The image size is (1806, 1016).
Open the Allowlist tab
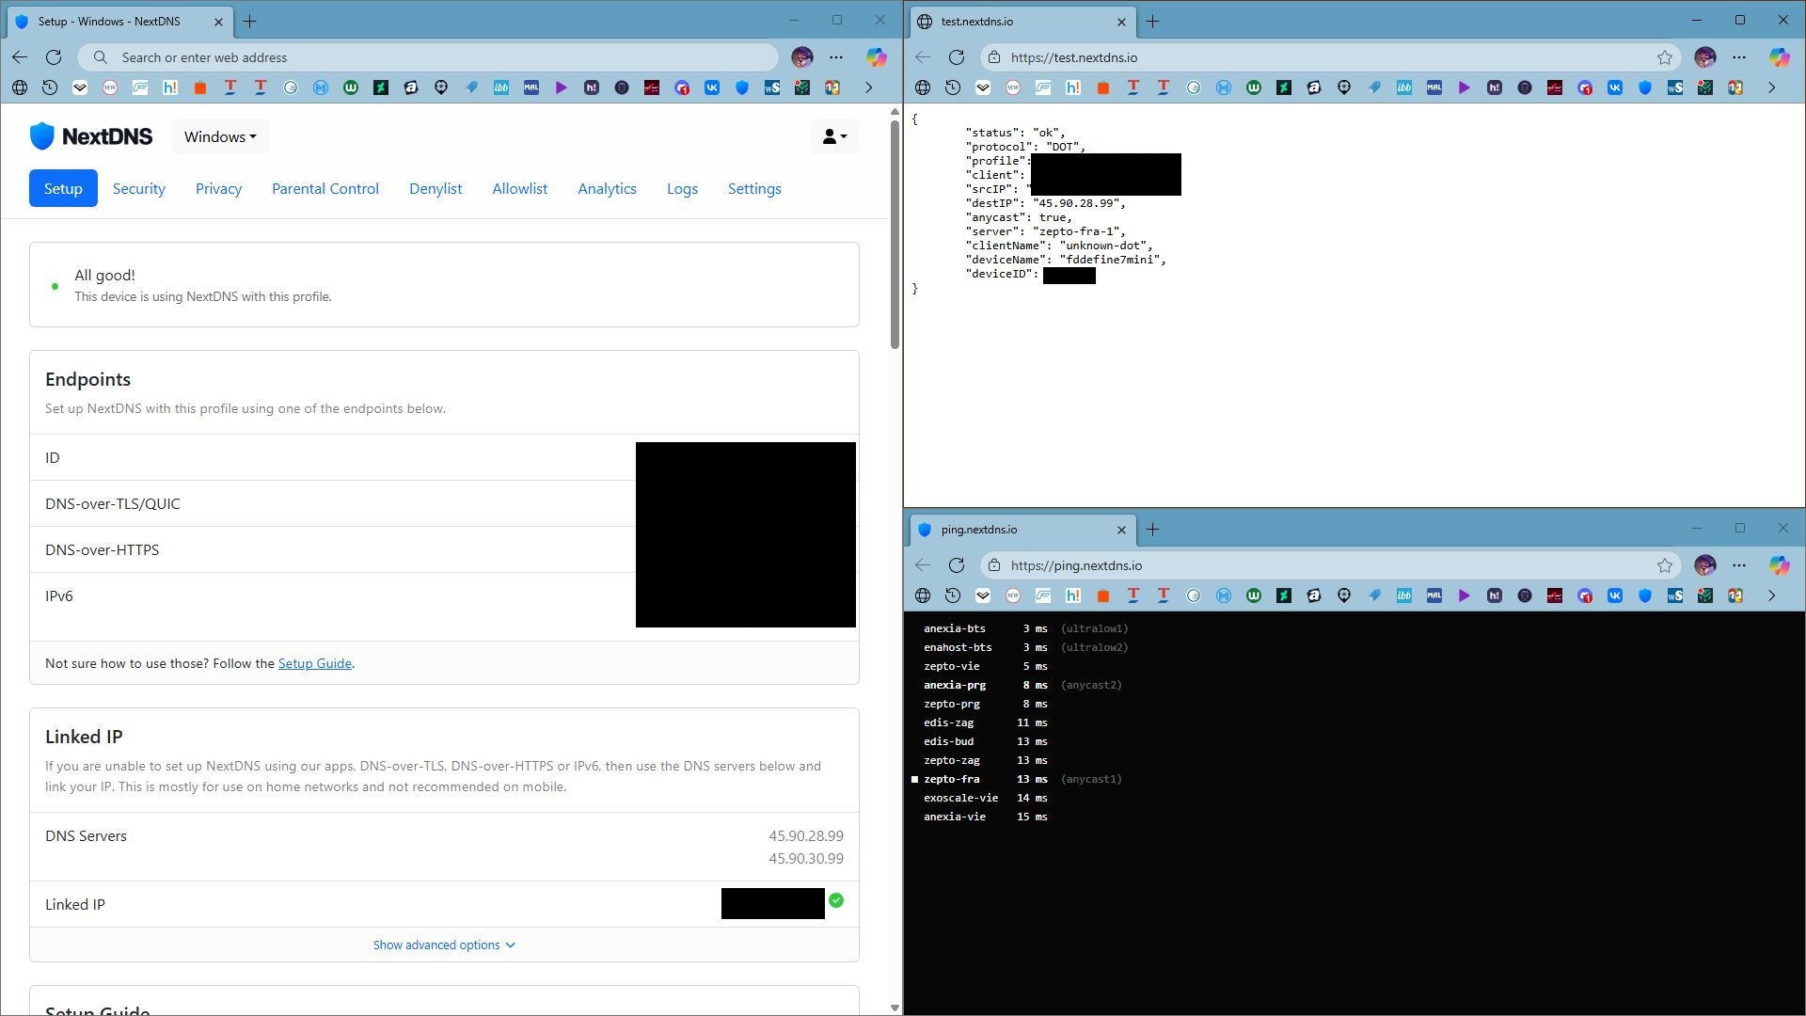tap(520, 188)
